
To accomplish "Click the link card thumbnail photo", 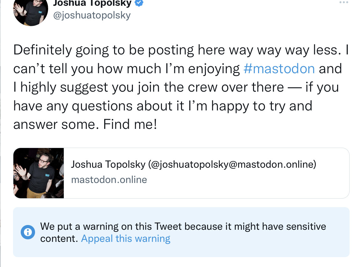I will coord(39,173).
